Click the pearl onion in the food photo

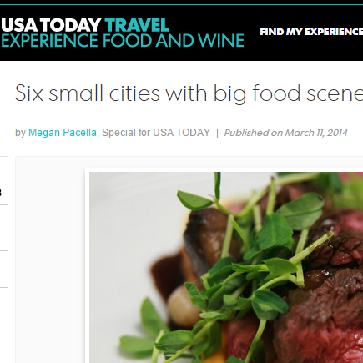click(182, 303)
